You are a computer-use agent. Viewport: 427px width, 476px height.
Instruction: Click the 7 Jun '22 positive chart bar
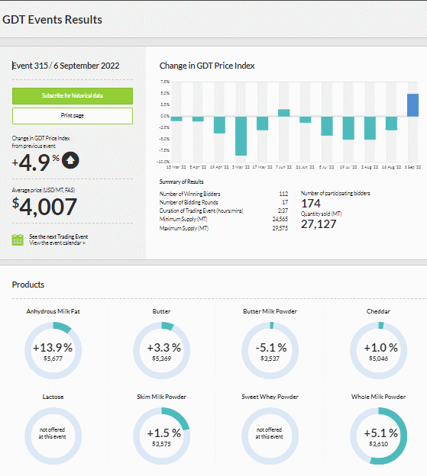(x=284, y=113)
